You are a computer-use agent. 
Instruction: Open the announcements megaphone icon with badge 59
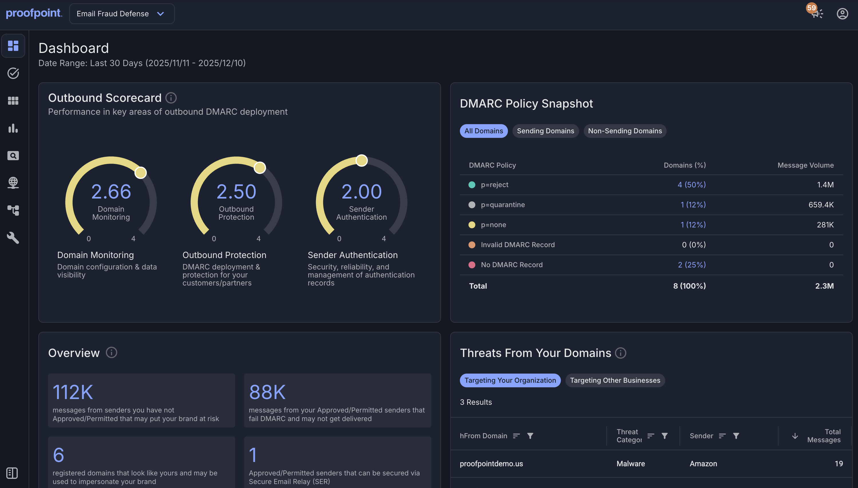pos(817,13)
